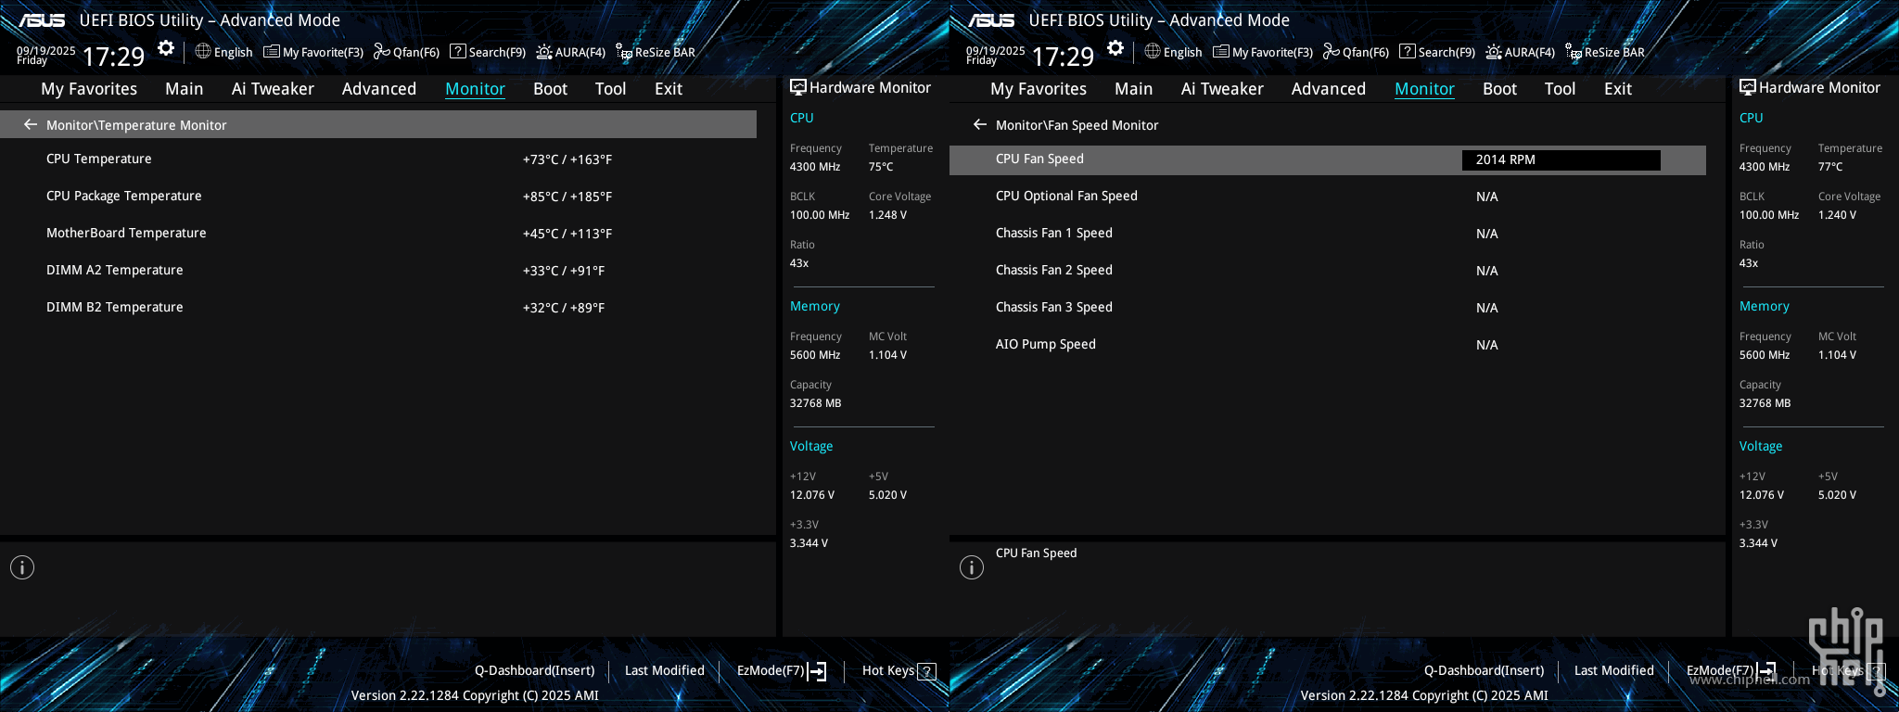
Task: Click the info icon in right window
Action: tap(972, 567)
